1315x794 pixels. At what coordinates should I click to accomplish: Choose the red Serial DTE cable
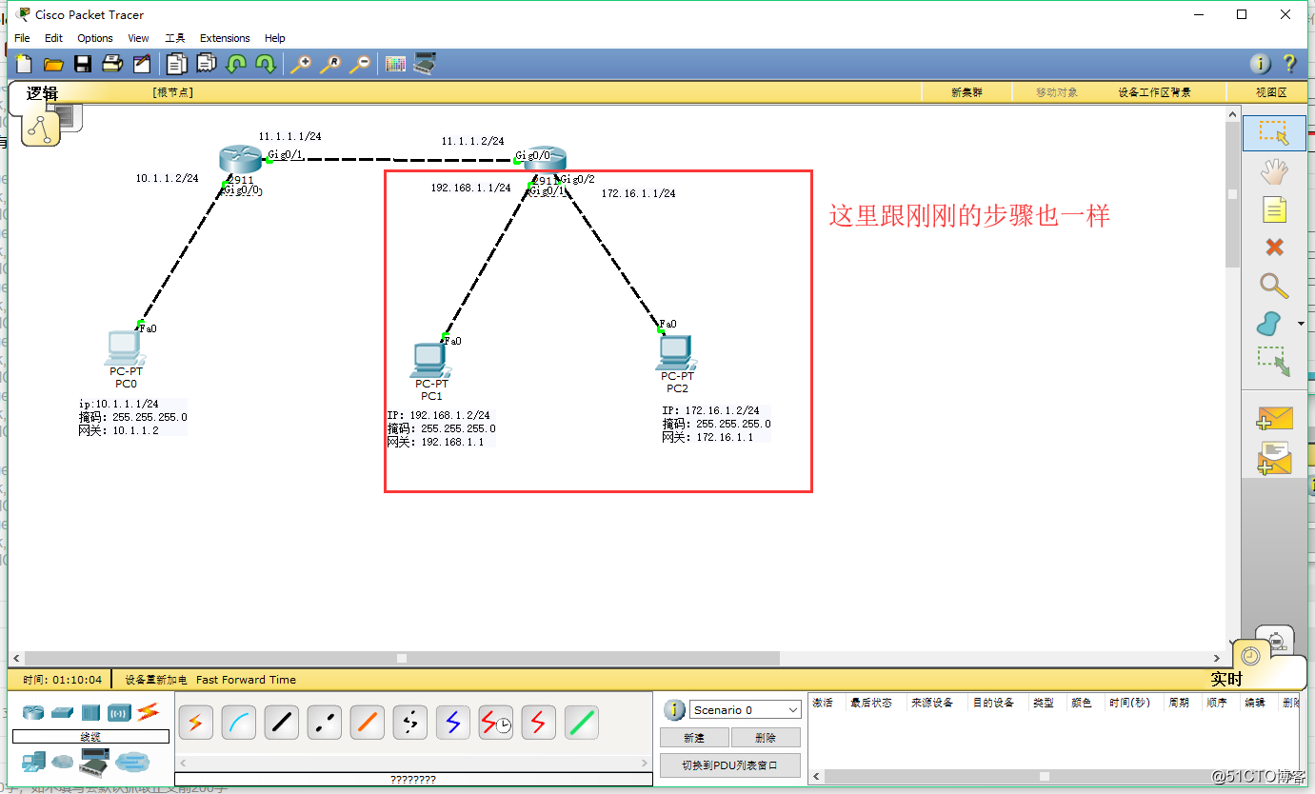pos(538,724)
